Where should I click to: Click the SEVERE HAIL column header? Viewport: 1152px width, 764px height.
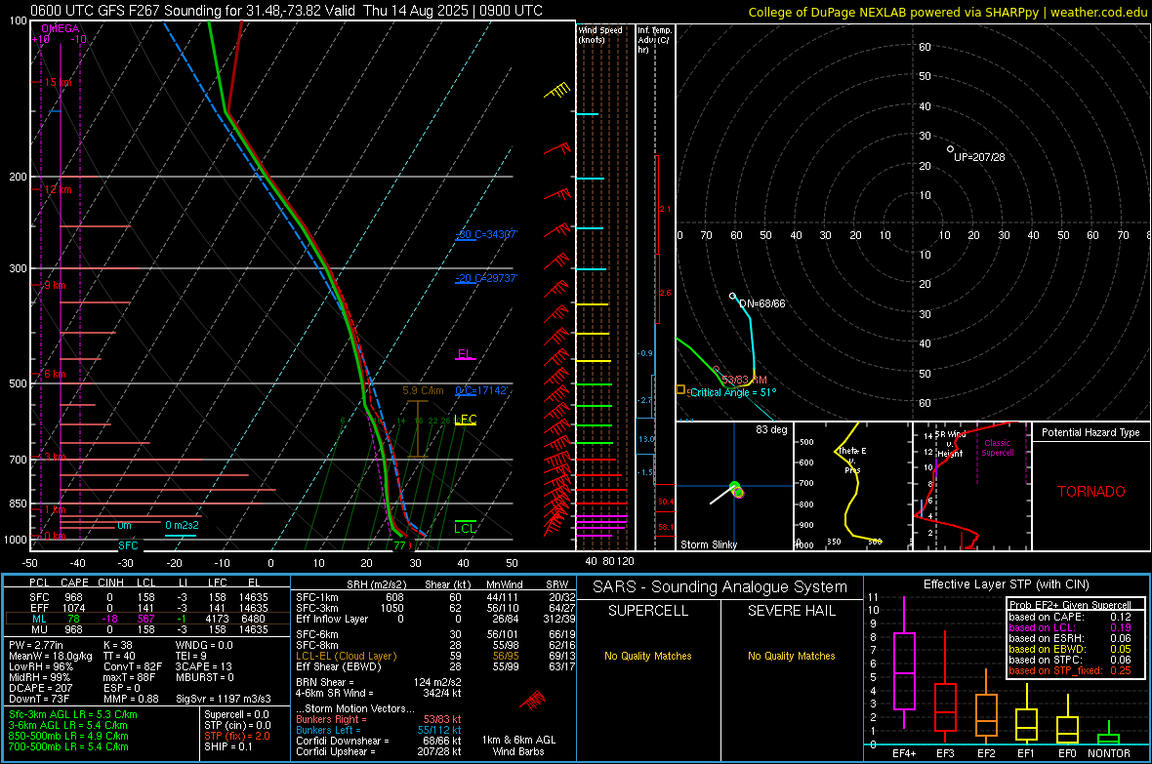pyautogui.click(x=791, y=611)
